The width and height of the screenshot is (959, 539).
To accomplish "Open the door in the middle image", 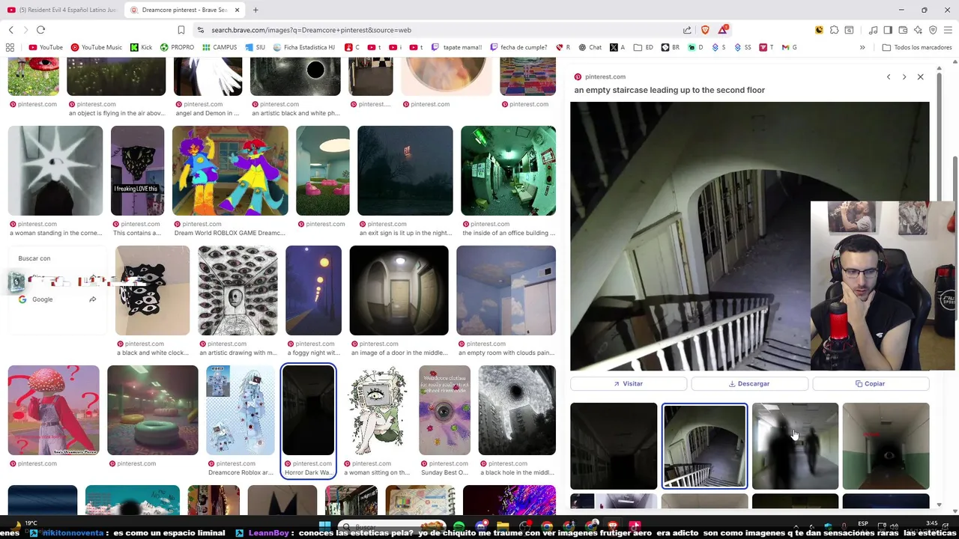I will pyautogui.click(x=399, y=290).
